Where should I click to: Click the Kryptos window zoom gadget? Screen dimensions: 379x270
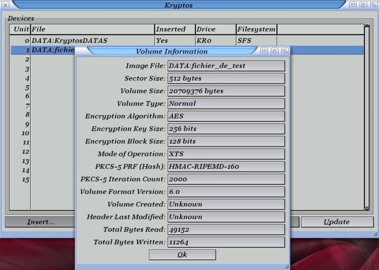coord(363,5)
